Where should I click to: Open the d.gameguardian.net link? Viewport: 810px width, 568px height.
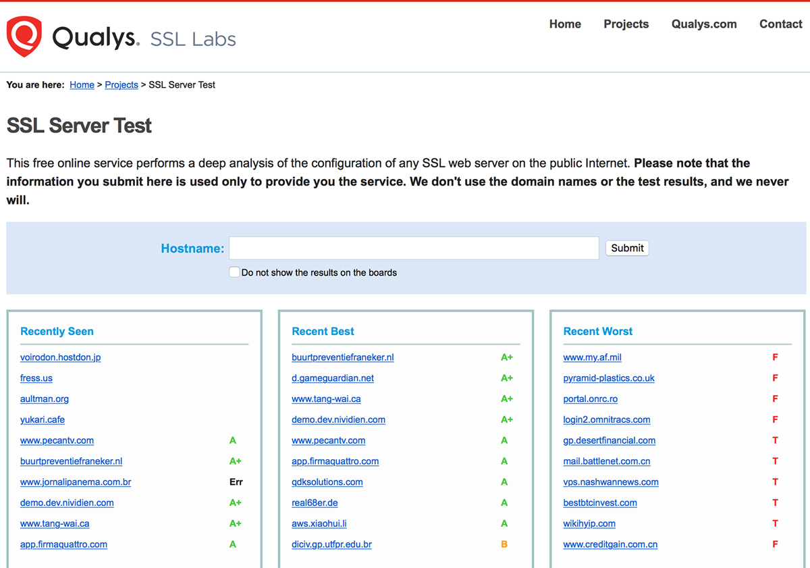click(333, 378)
